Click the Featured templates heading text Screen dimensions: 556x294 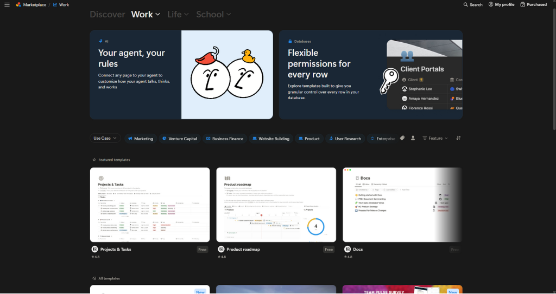[114, 160]
